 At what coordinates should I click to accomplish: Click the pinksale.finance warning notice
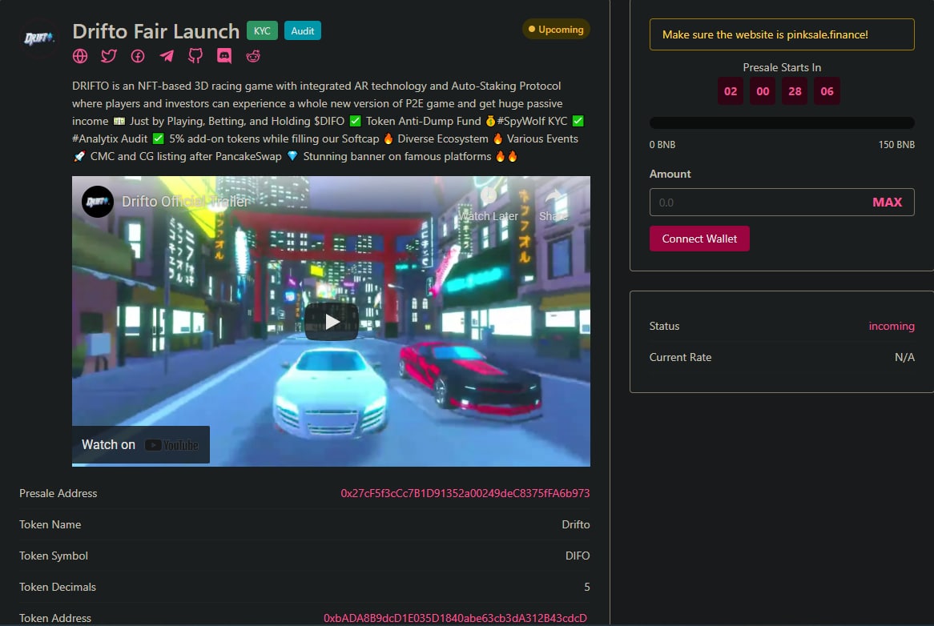782,34
